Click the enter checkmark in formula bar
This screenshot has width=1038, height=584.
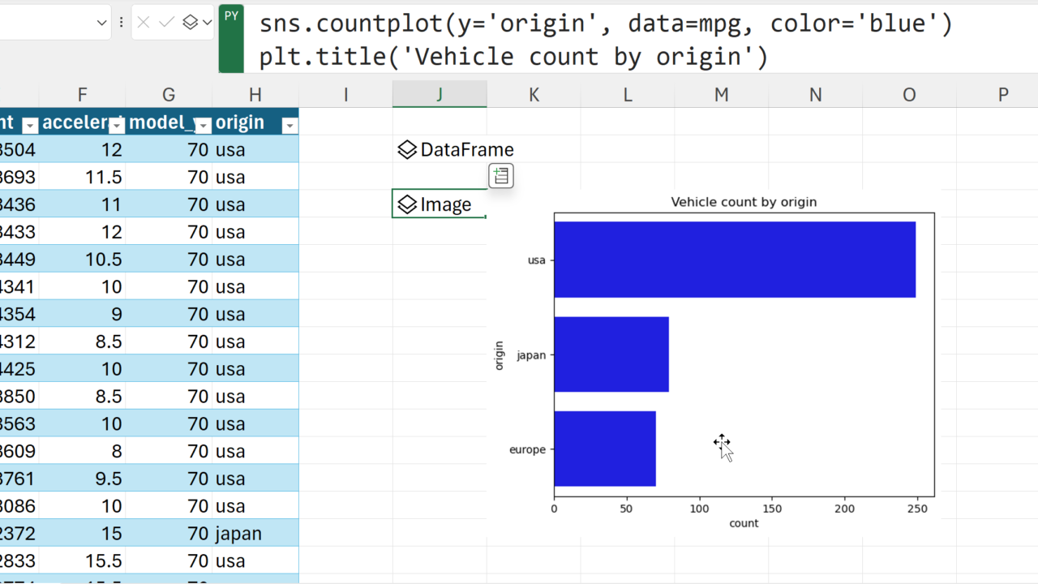(x=167, y=23)
